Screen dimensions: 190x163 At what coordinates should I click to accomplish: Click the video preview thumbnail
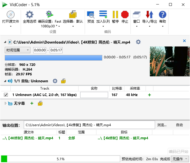coord(170,61)
